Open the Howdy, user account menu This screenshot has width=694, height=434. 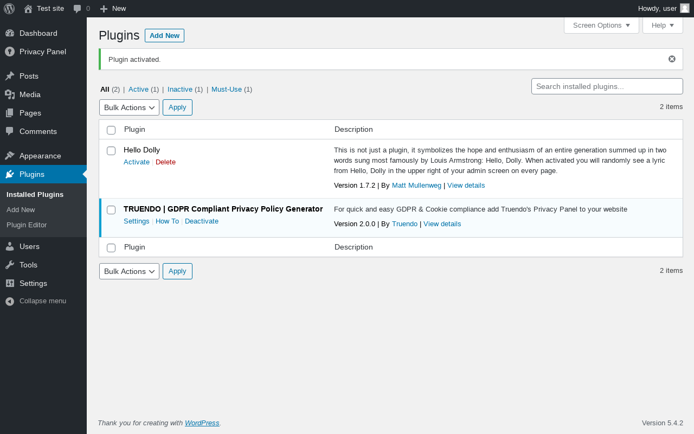(664, 9)
